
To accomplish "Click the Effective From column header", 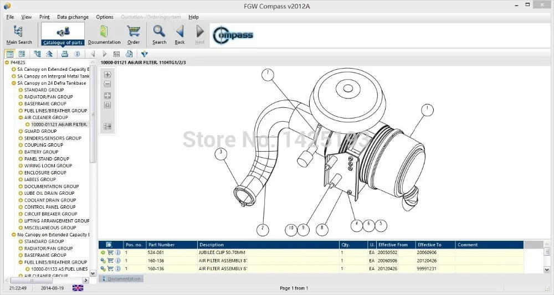I will click(396, 245).
